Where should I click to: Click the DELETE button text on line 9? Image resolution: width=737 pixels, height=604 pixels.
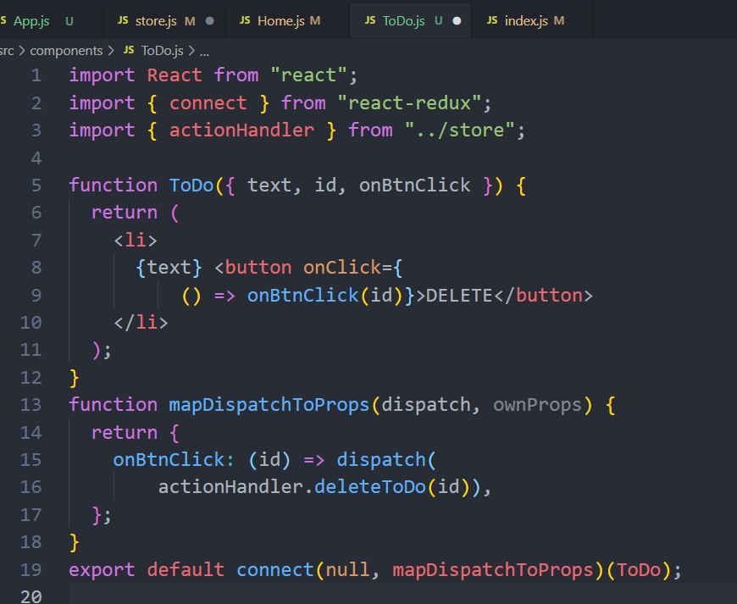[459, 296]
